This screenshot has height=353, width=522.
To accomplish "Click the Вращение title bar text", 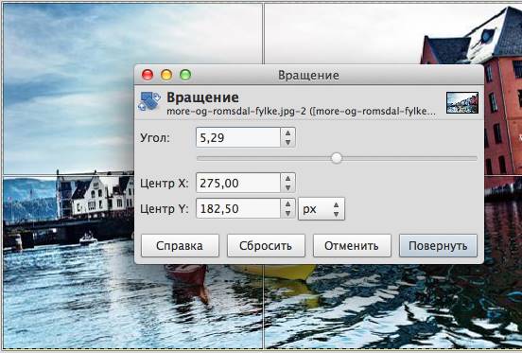I will click(308, 75).
